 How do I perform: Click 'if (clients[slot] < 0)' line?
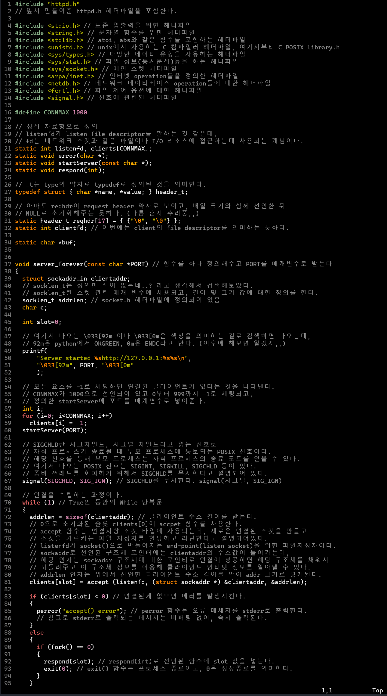click(x=69, y=596)
